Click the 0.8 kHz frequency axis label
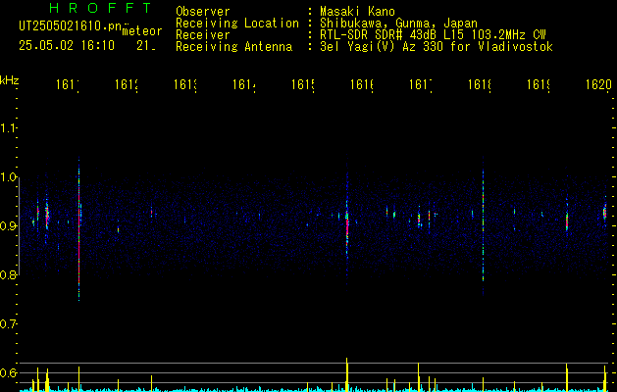Viewport: 617px width, 392px height. coord(8,274)
